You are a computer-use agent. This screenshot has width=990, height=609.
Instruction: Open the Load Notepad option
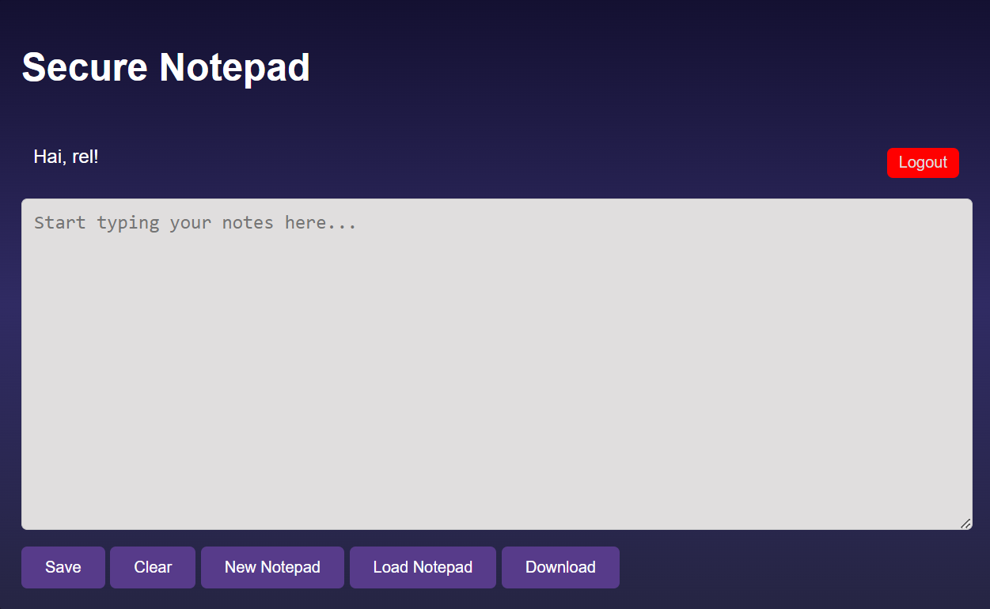tap(423, 567)
